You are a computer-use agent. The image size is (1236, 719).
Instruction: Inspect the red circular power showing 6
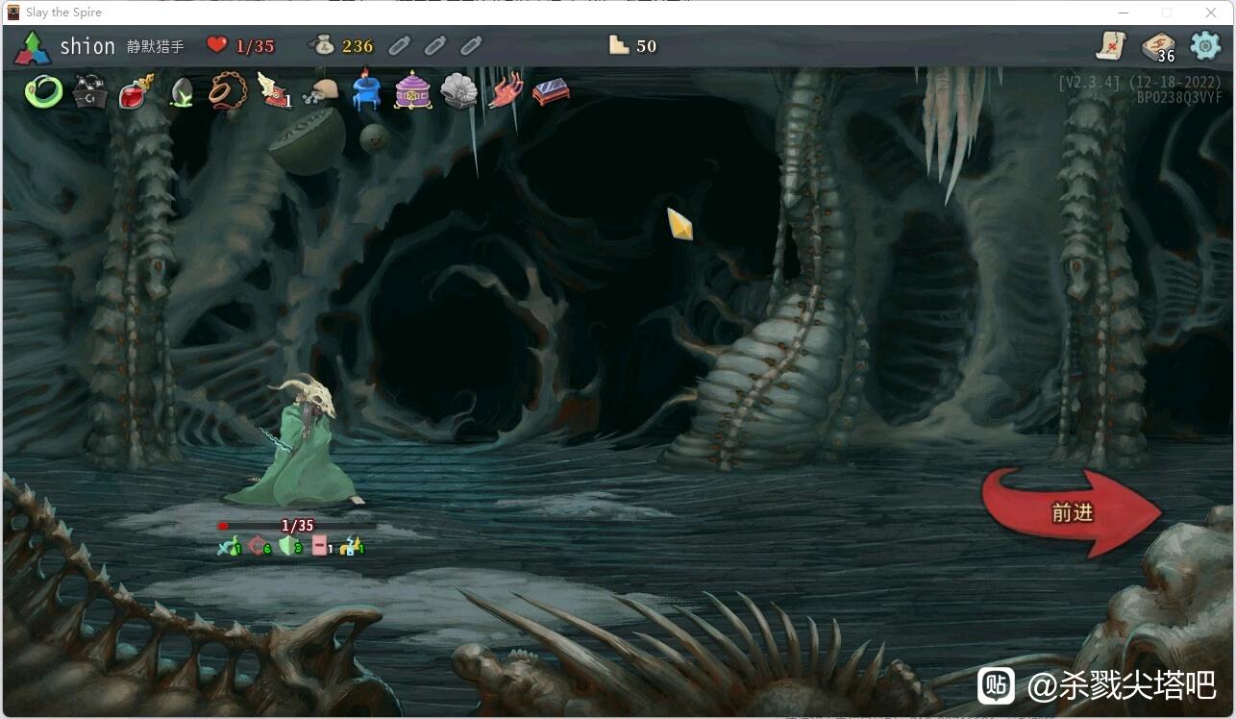(x=260, y=546)
